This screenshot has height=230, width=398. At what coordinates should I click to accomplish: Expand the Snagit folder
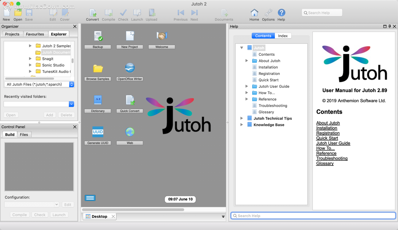(x=30, y=59)
